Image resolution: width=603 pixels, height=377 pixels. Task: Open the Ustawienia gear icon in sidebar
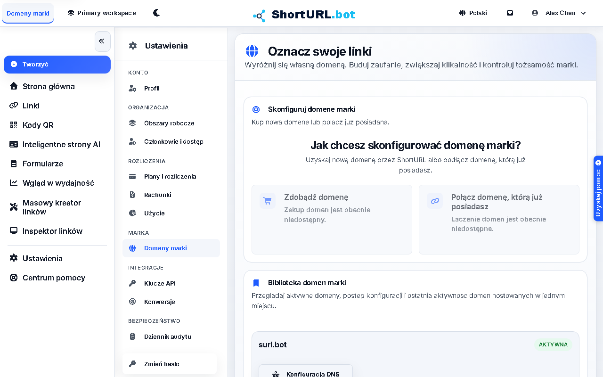pyautogui.click(x=14, y=258)
